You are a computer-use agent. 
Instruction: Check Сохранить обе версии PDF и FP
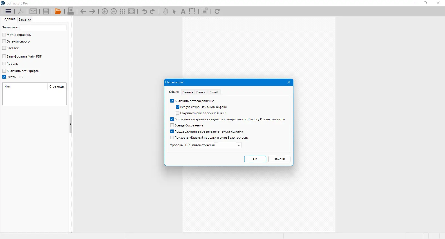(177, 113)
